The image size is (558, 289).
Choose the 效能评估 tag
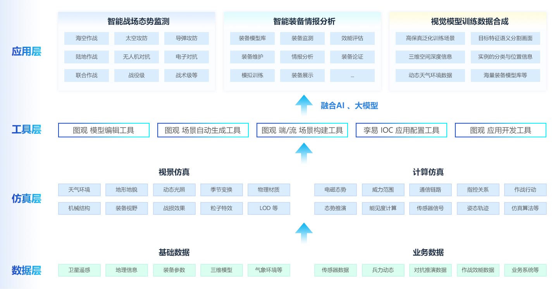click(x=352, y=38)
